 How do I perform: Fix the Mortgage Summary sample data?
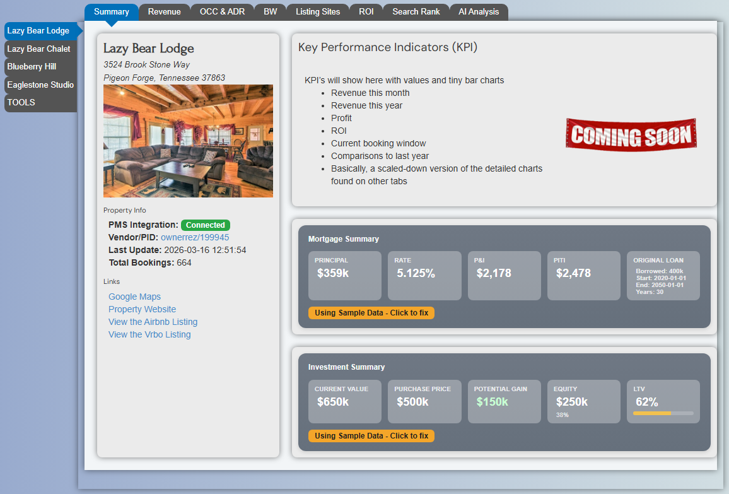click(x=371, y=312)
